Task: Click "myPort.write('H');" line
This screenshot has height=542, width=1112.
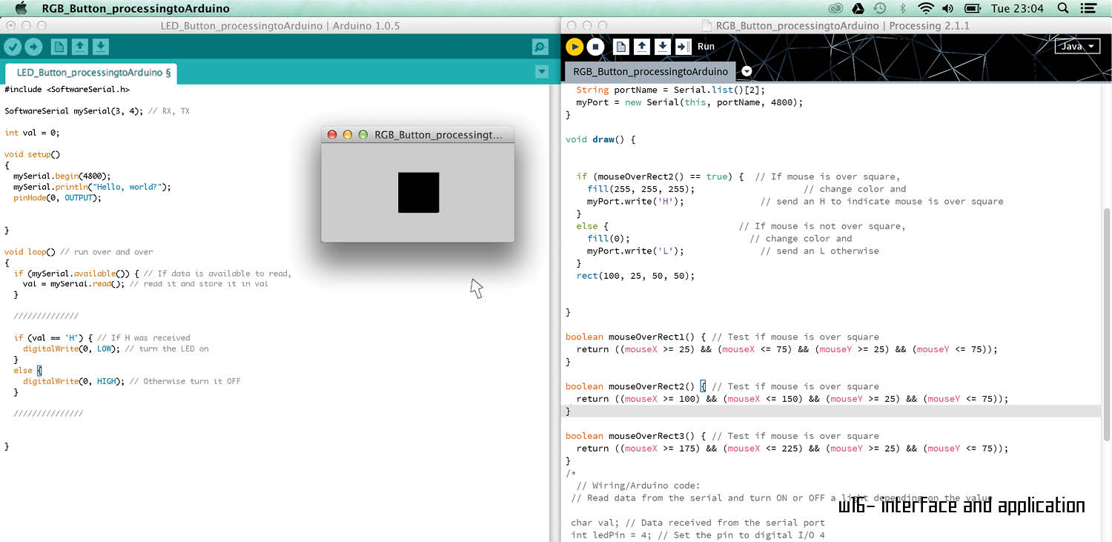Action: click(x=635, y=202)
